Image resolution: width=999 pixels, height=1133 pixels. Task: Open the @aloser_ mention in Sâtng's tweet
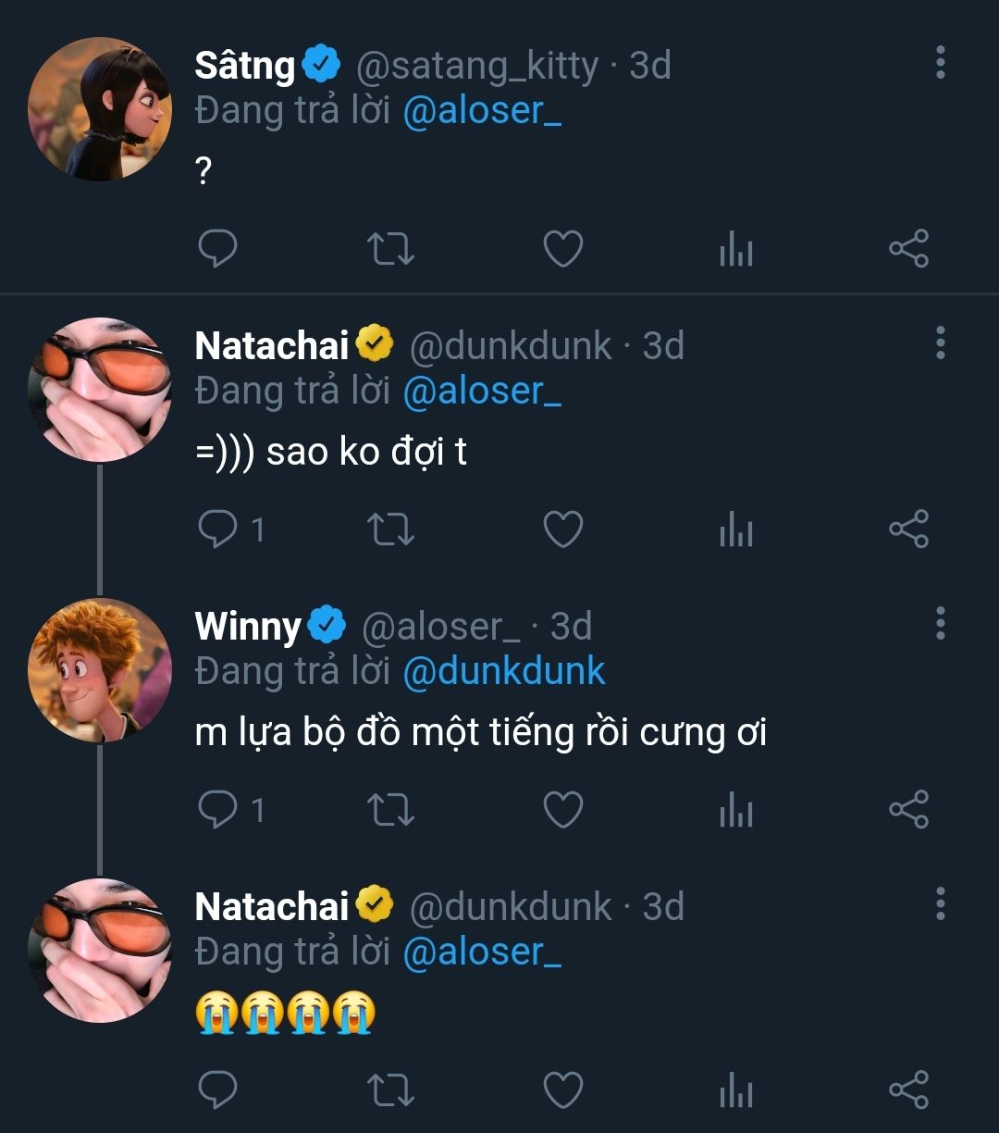[x=482, y=111]
